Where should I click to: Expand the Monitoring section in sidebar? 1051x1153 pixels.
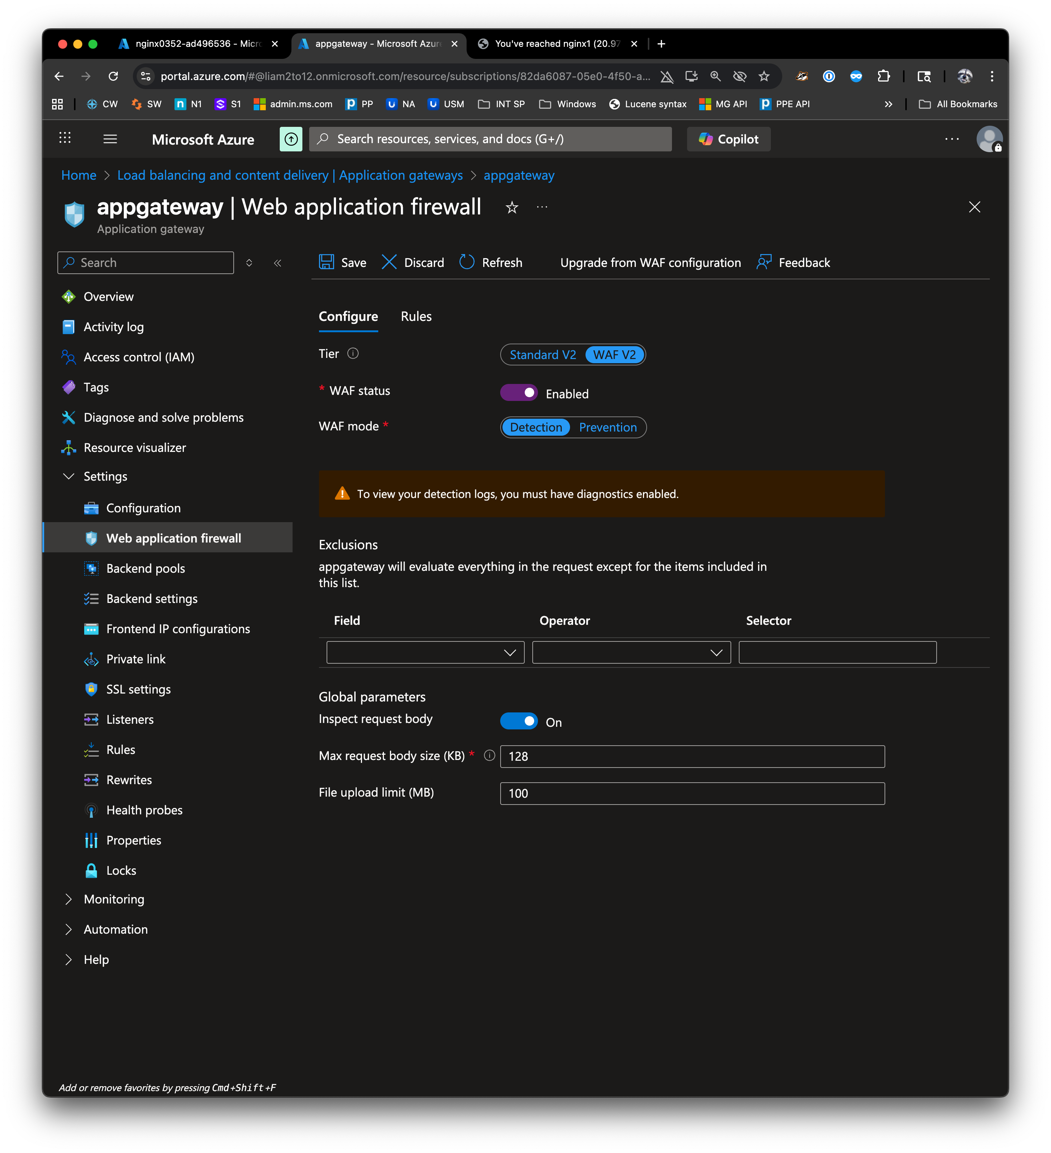click(114, 899)
